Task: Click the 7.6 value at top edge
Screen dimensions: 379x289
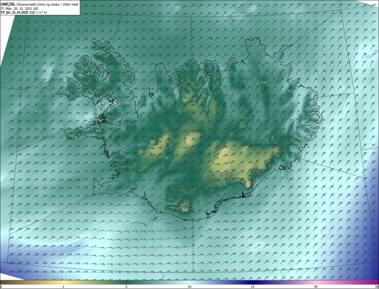Action: pos(177,8)
